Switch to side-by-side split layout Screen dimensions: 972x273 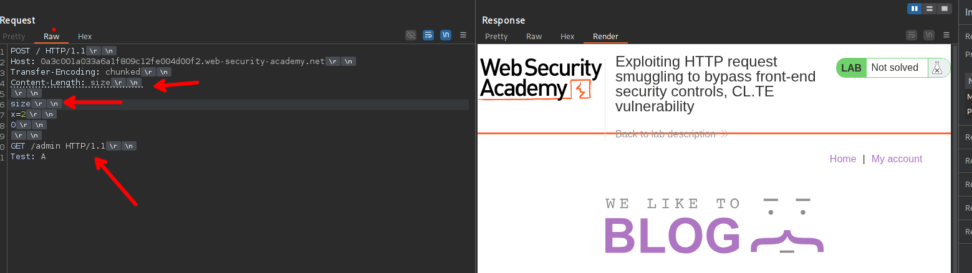pos(915,9)
